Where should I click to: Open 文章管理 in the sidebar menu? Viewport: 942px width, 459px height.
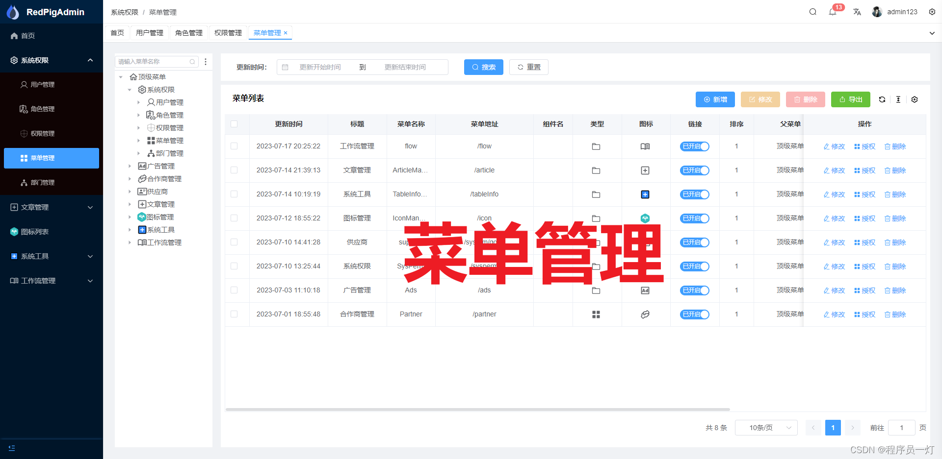coord(34,207)
